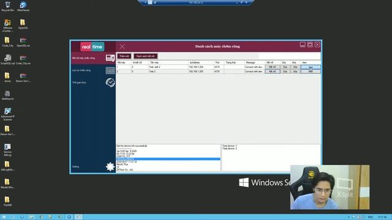Click the 'Thêm mới' button
Screen dimensions: 392x220
(124, 56)
